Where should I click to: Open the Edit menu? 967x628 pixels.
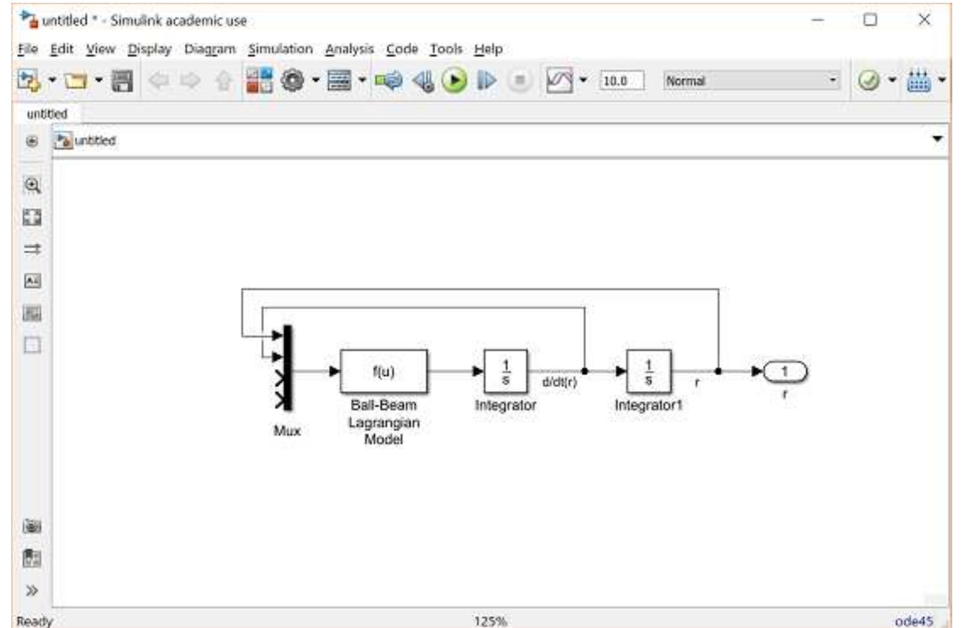62,49
